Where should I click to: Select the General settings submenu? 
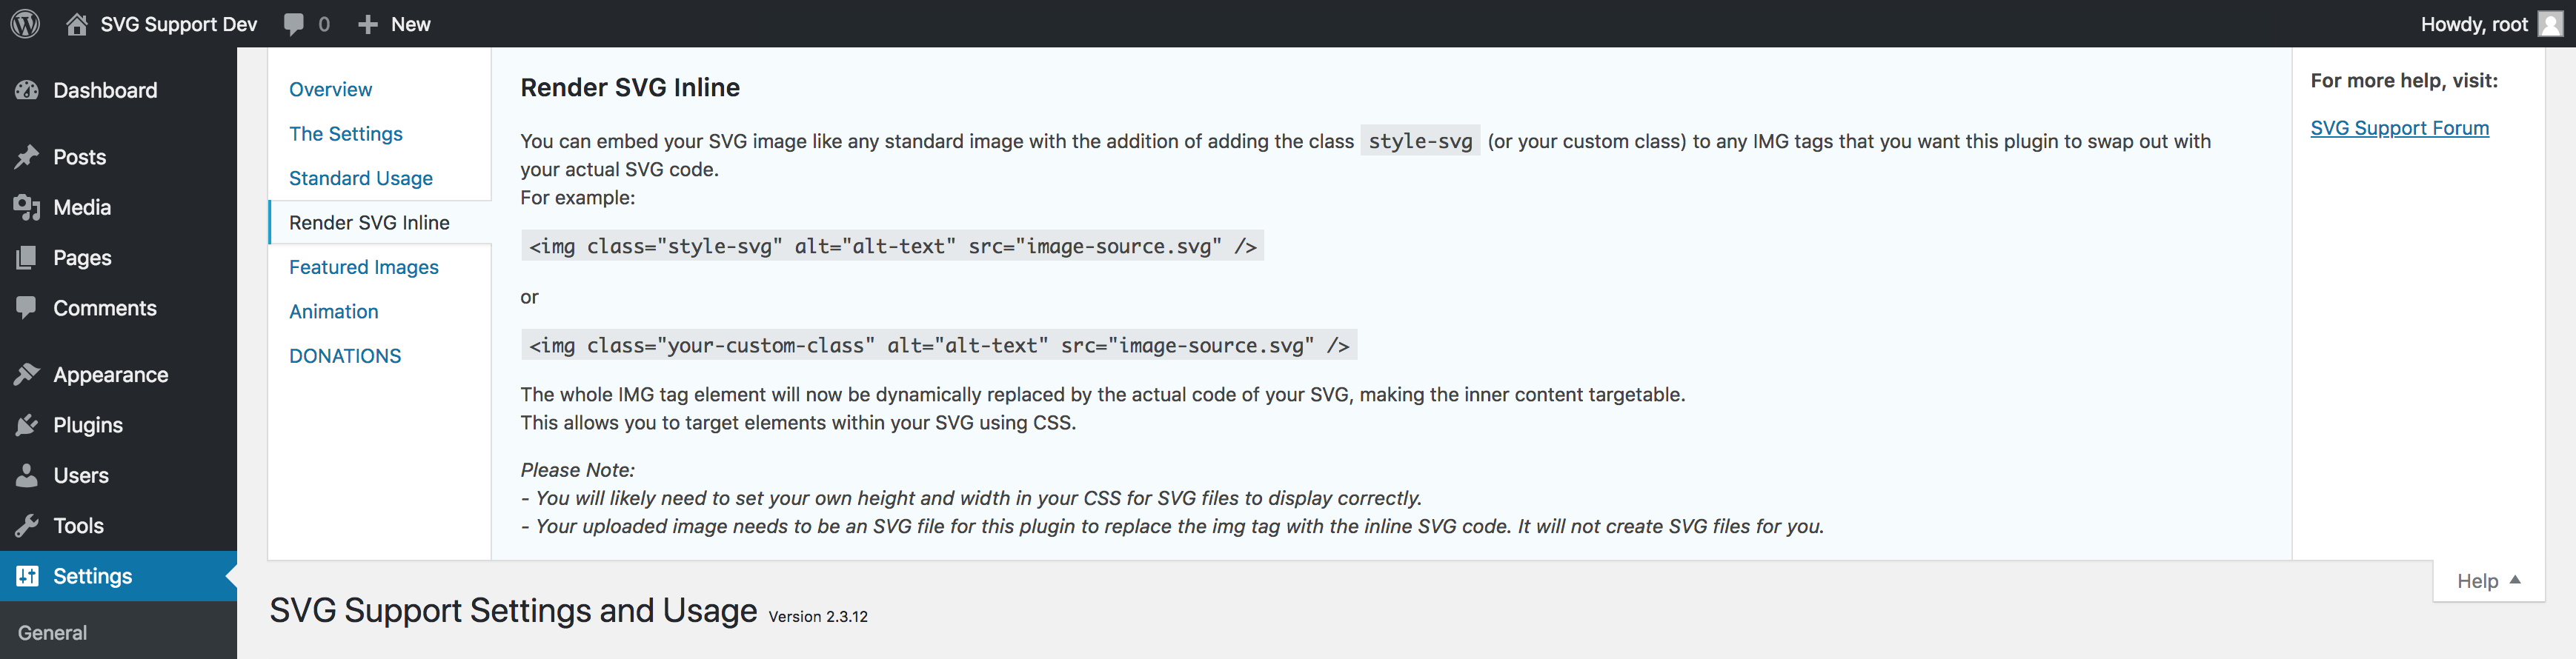[52, 632]
